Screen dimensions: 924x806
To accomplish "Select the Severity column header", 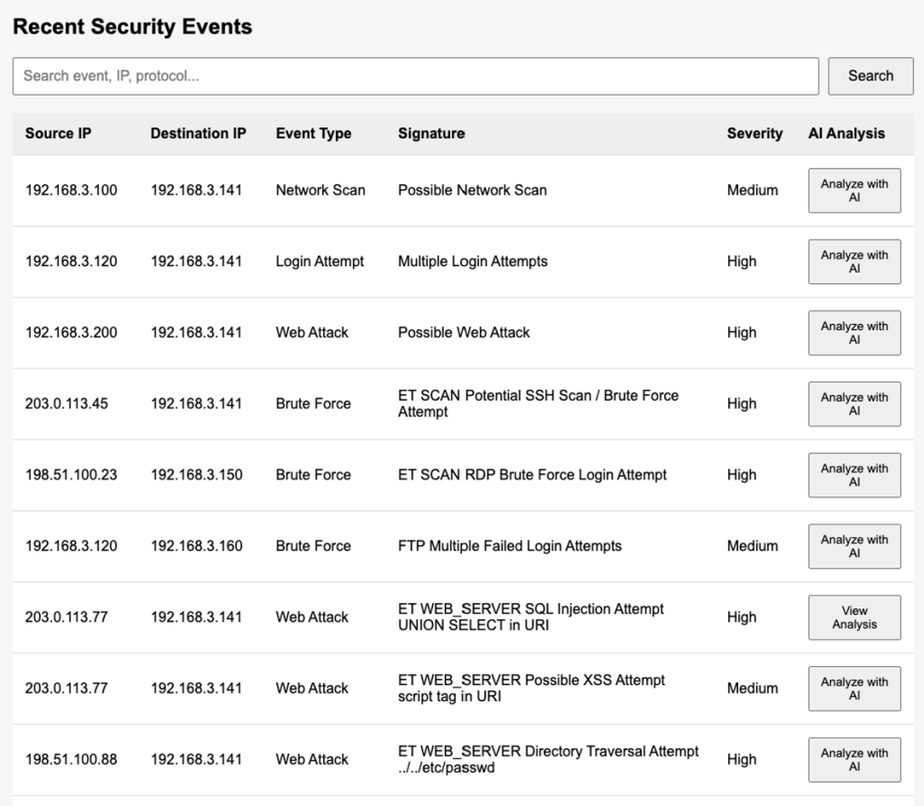I will click(x=754, y=134).
